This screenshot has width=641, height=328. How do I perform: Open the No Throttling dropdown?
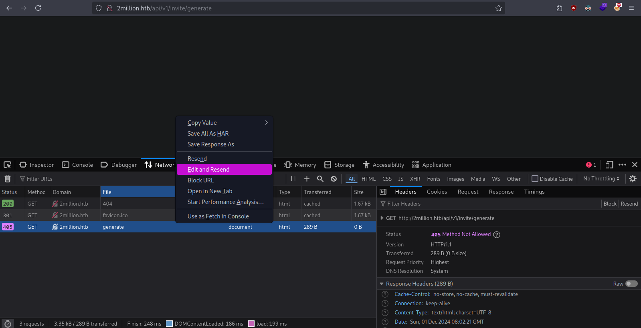[x=601, y=179]
